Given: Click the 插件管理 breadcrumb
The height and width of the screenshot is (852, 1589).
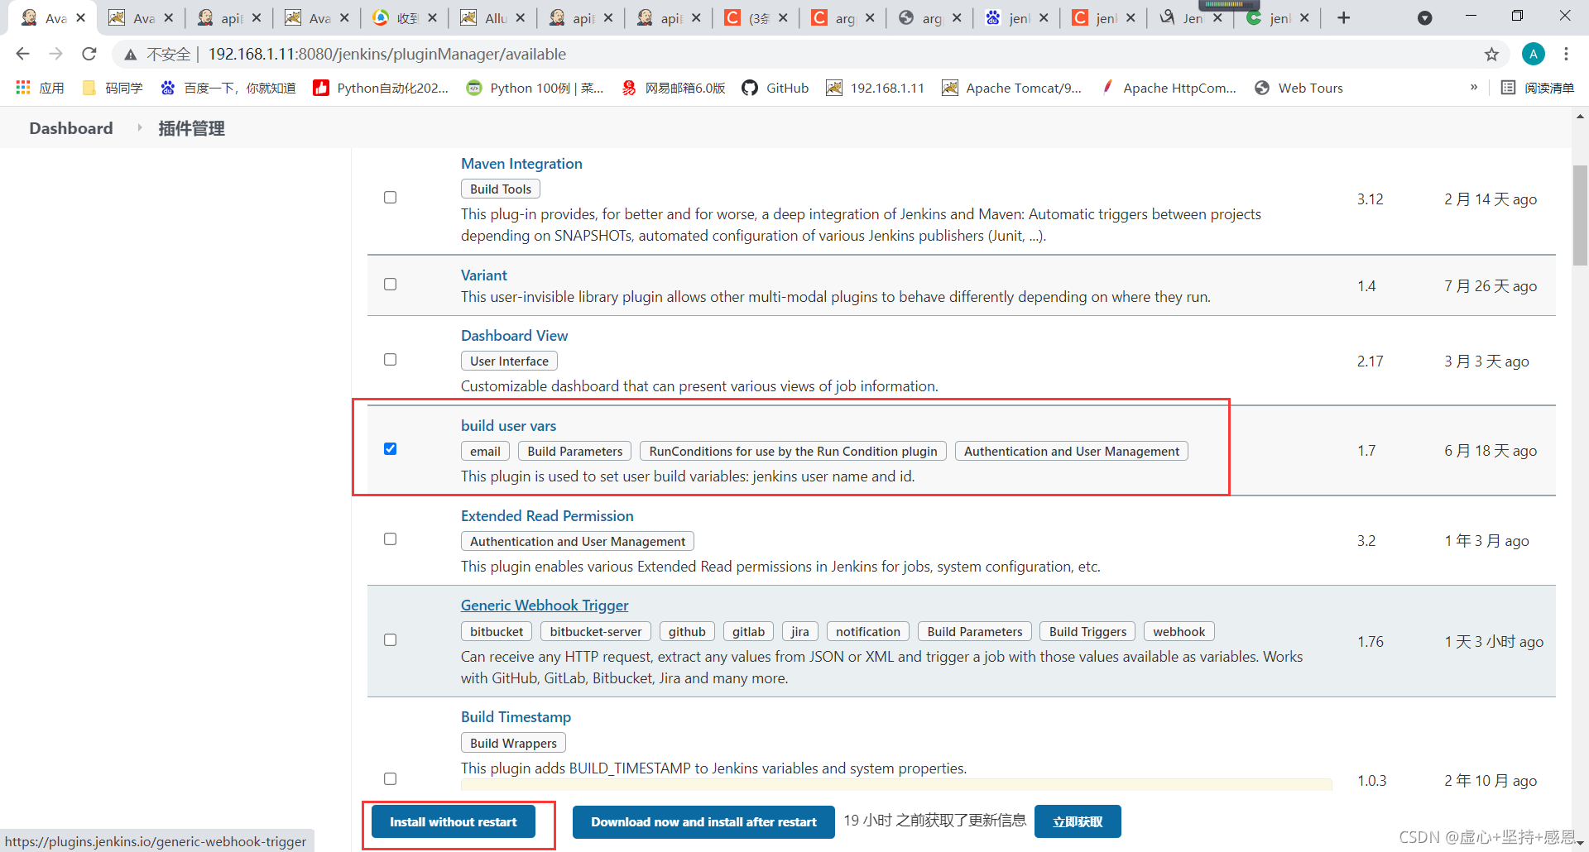Looking at the screenshot, I should [191, 128].
